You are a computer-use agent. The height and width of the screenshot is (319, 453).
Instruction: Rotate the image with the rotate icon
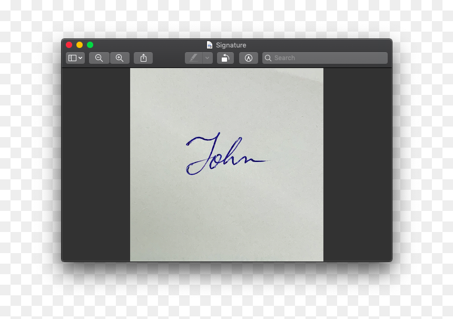coord(225,58)
